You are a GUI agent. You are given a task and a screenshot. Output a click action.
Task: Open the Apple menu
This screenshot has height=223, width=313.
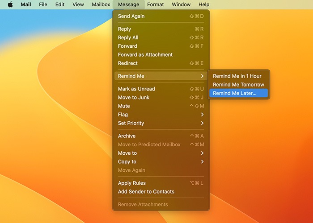(10, 4)
